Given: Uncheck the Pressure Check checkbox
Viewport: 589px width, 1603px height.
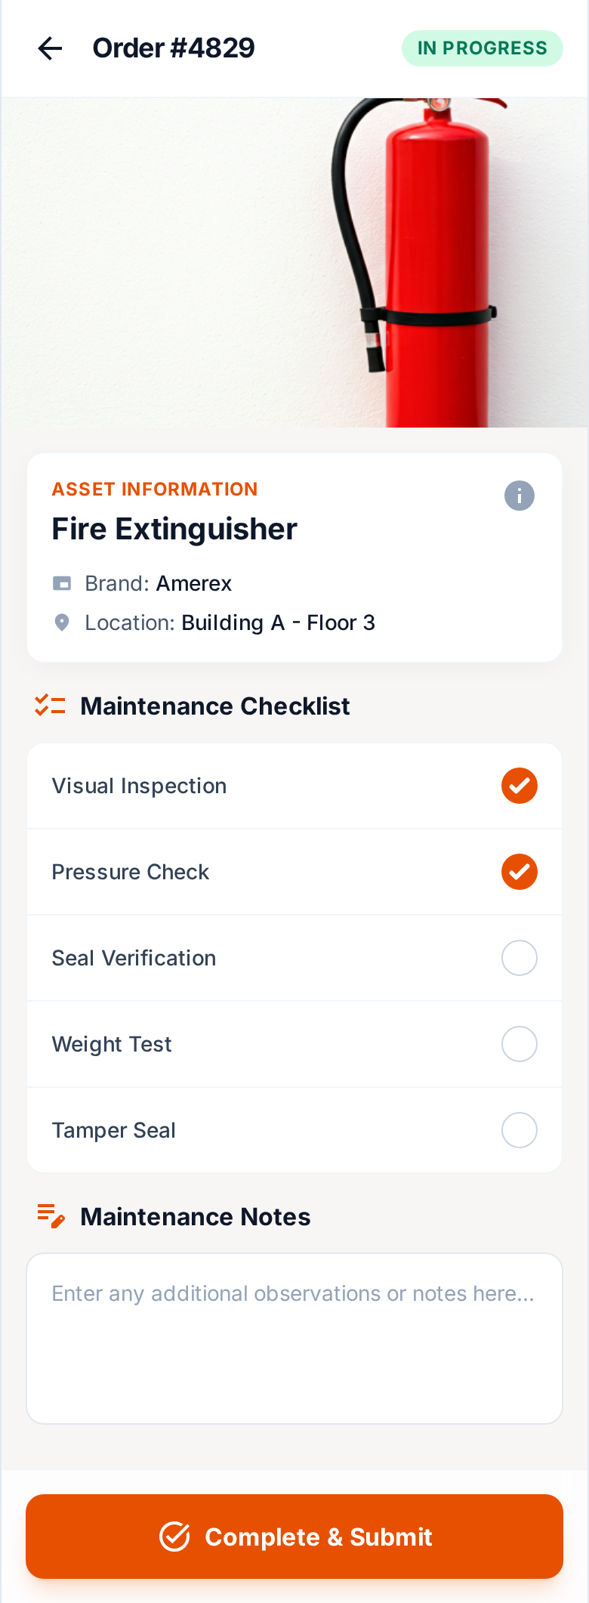Looking at the screenshot, I should click(520, 872).
